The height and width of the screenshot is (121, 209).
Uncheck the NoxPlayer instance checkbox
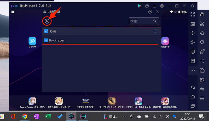(46, 40)
